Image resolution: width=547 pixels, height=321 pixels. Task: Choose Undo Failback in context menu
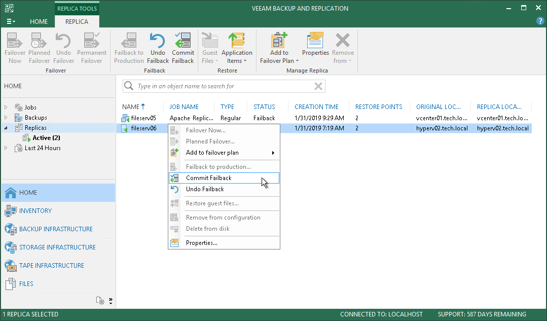224,189
